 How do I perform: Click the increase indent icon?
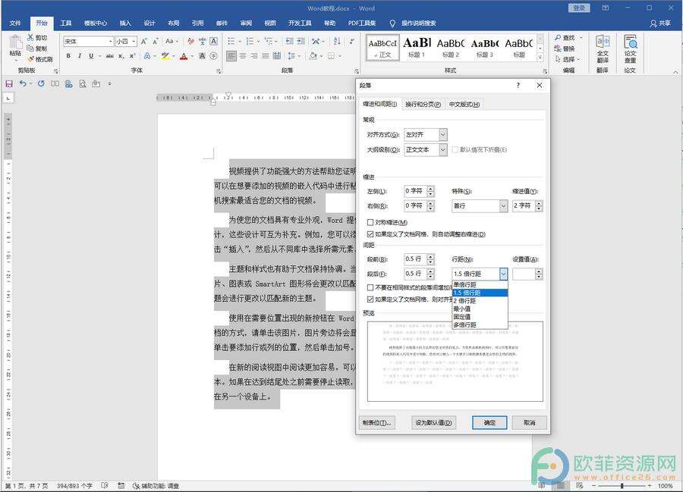[301, 42]
